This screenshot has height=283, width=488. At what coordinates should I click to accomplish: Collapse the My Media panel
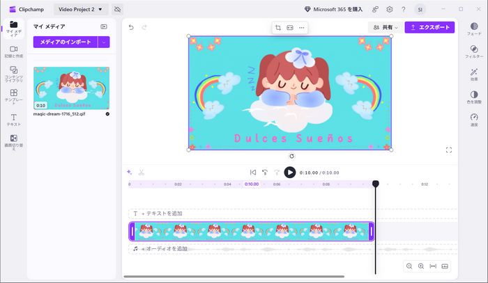point(104,26)
